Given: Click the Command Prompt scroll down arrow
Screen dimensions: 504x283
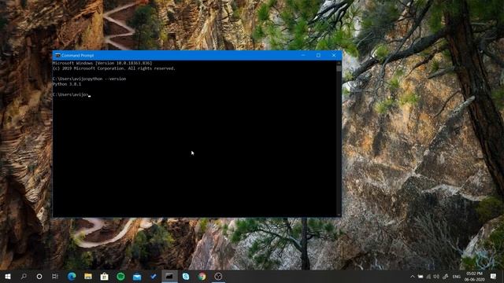Looking at the screenshot, I should pyautogui.click(x=339, y=215).
